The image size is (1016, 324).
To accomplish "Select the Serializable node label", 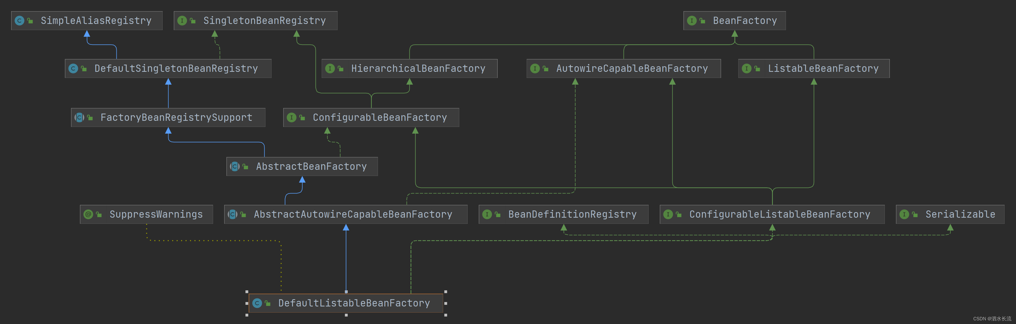I will click(960, 214).
